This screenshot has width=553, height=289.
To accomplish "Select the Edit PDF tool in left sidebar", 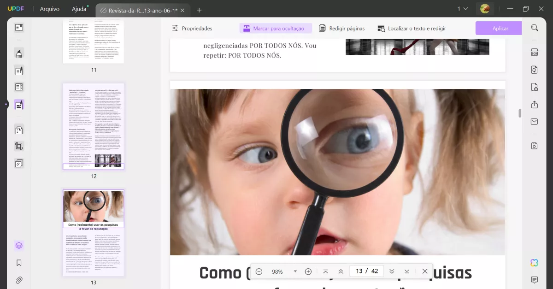I will pos(18,71).
